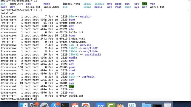191x107 pixels.
Task: Click 'libx32' in top ls output
Action: coord(99,4)
